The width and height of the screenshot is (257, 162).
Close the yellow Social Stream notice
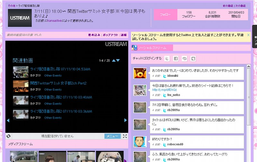click(x=248, y=35)
